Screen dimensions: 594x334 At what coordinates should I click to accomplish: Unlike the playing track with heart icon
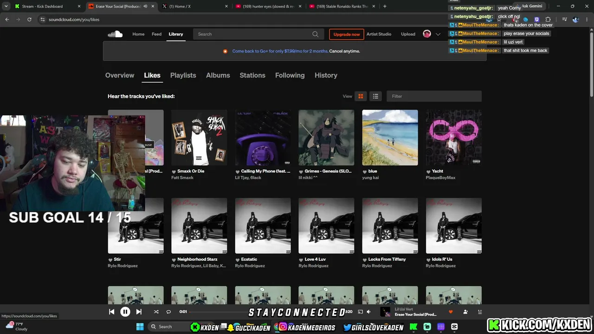450,312
